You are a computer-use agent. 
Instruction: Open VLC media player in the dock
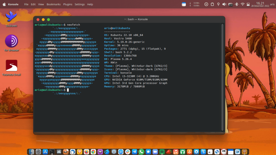point(189,152)
